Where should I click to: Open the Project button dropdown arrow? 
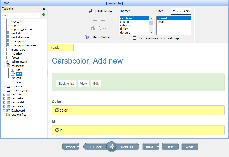[78, 147]
